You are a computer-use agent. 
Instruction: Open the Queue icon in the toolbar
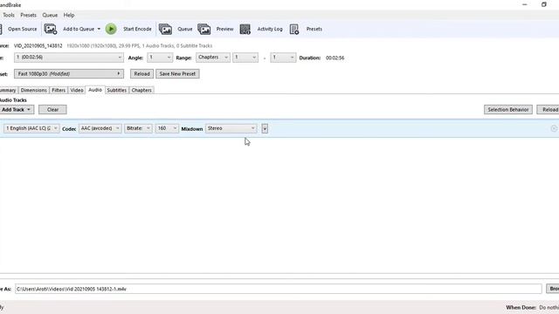tap(165, 29)
